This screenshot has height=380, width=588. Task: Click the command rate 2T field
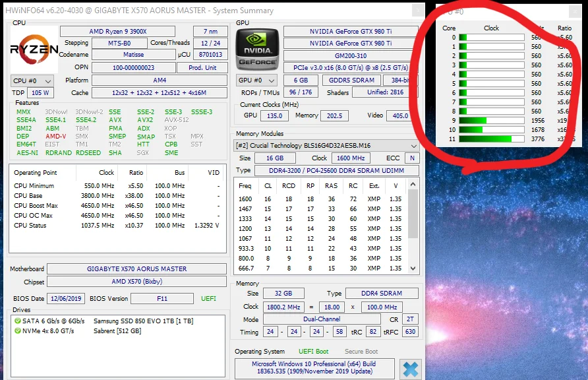[x=410, y=319]
